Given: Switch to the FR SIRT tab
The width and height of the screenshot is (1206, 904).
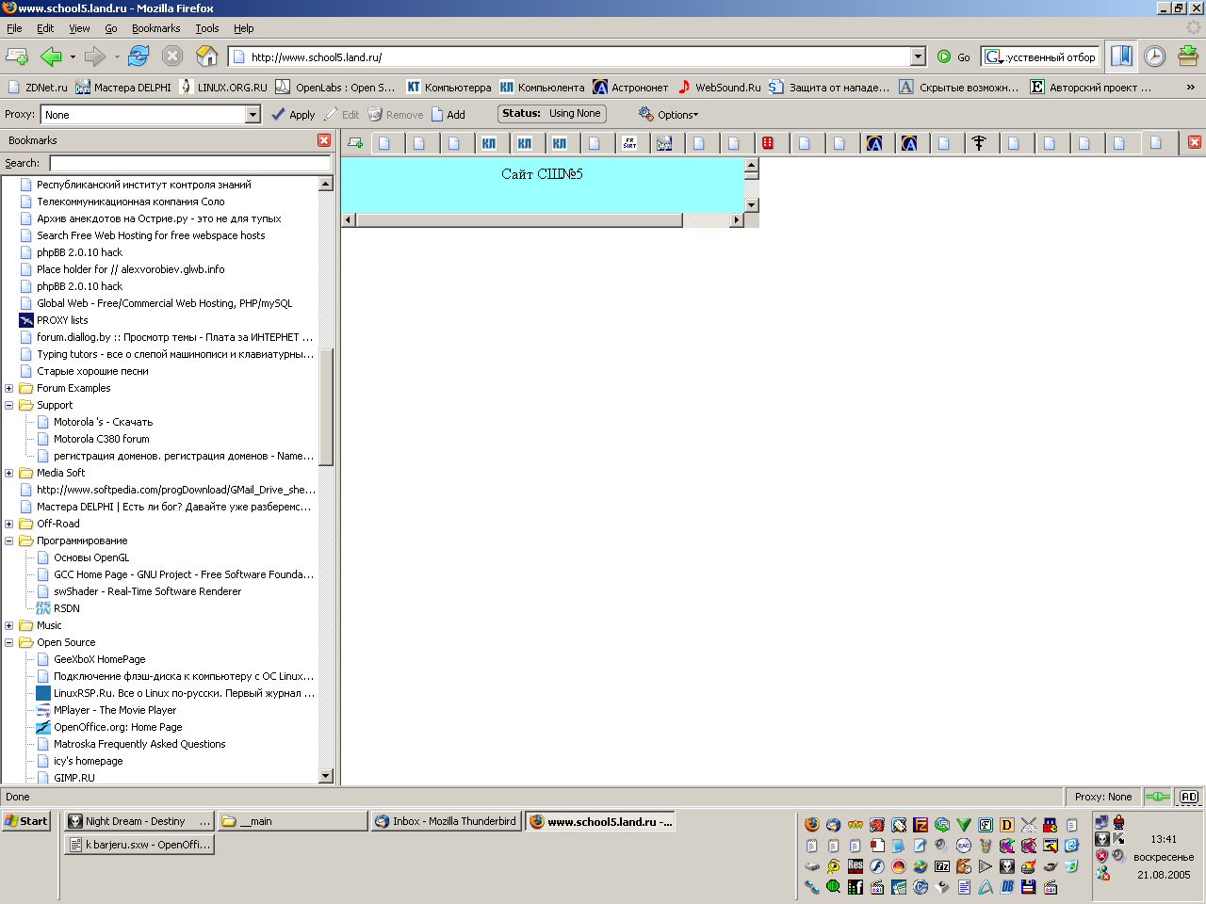Looking at the screenshot, I should click(x=629, y=143).
